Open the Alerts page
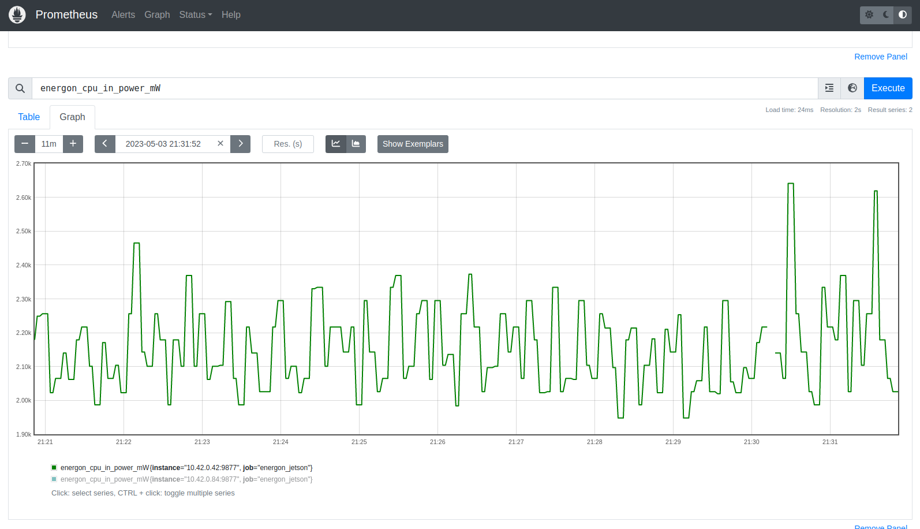Image resolution: width=920 pixels, height=529 pixels. [x=123, y=15]
